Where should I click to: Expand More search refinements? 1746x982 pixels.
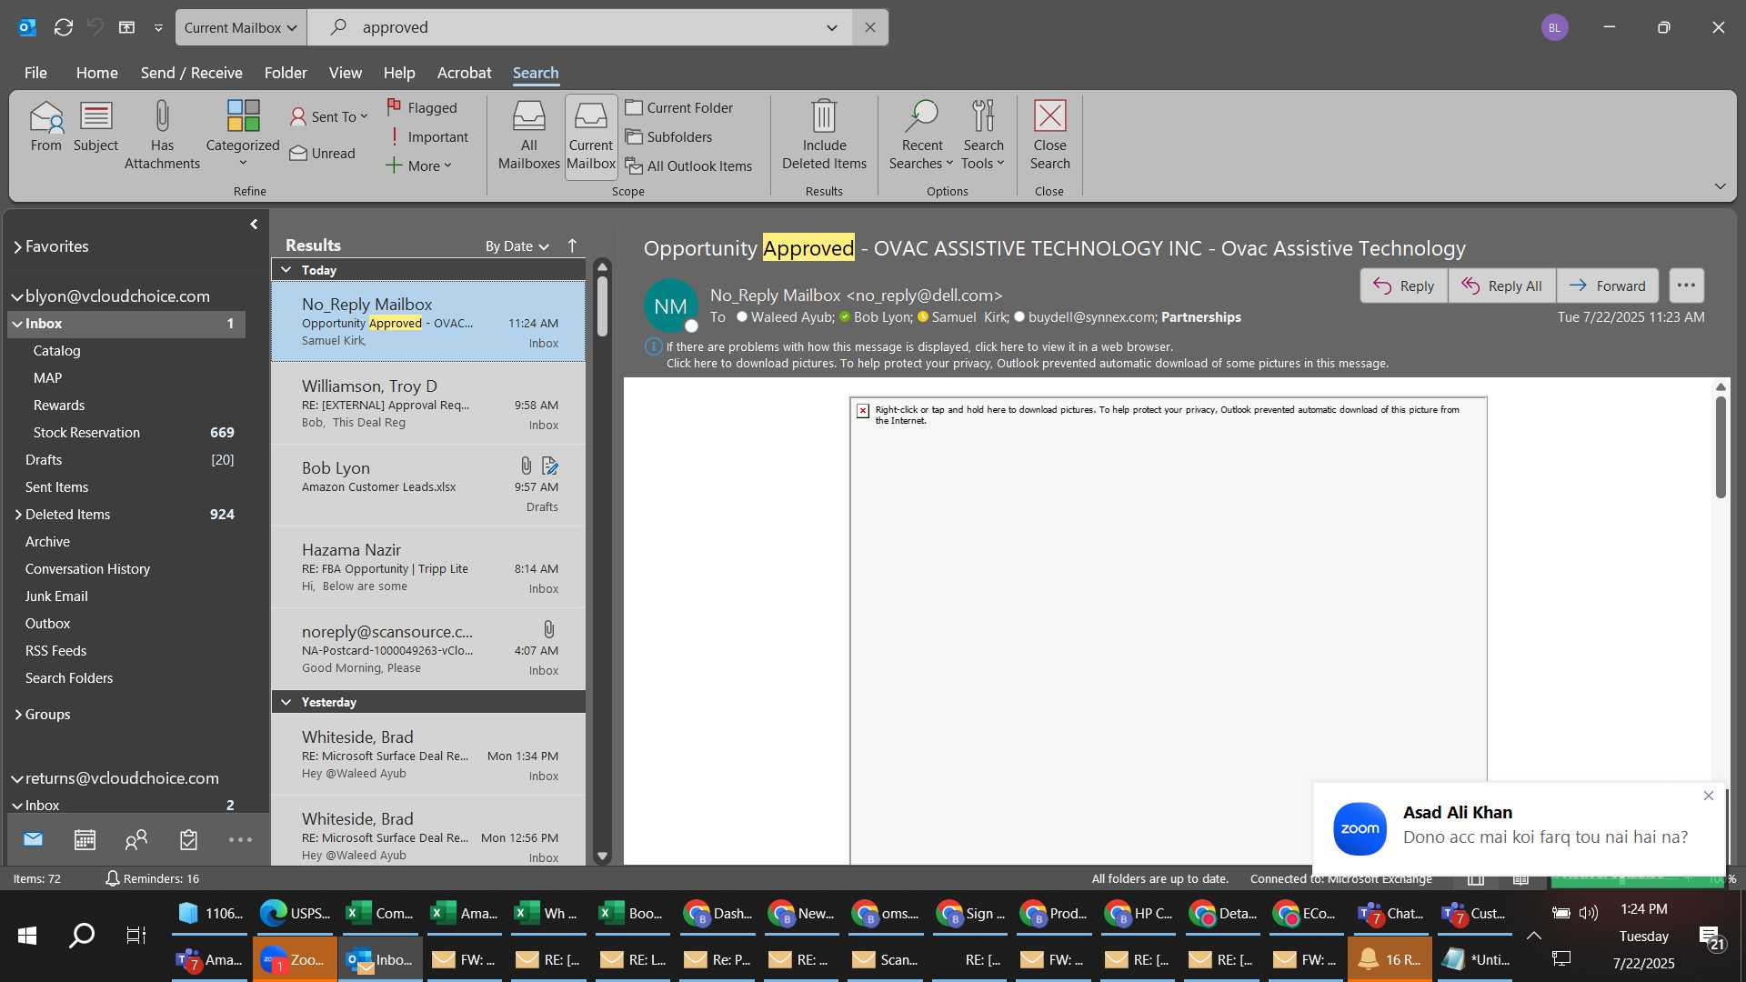point(418,165)
